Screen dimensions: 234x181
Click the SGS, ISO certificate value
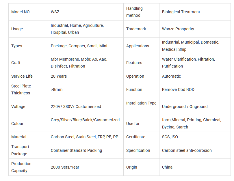170,137
